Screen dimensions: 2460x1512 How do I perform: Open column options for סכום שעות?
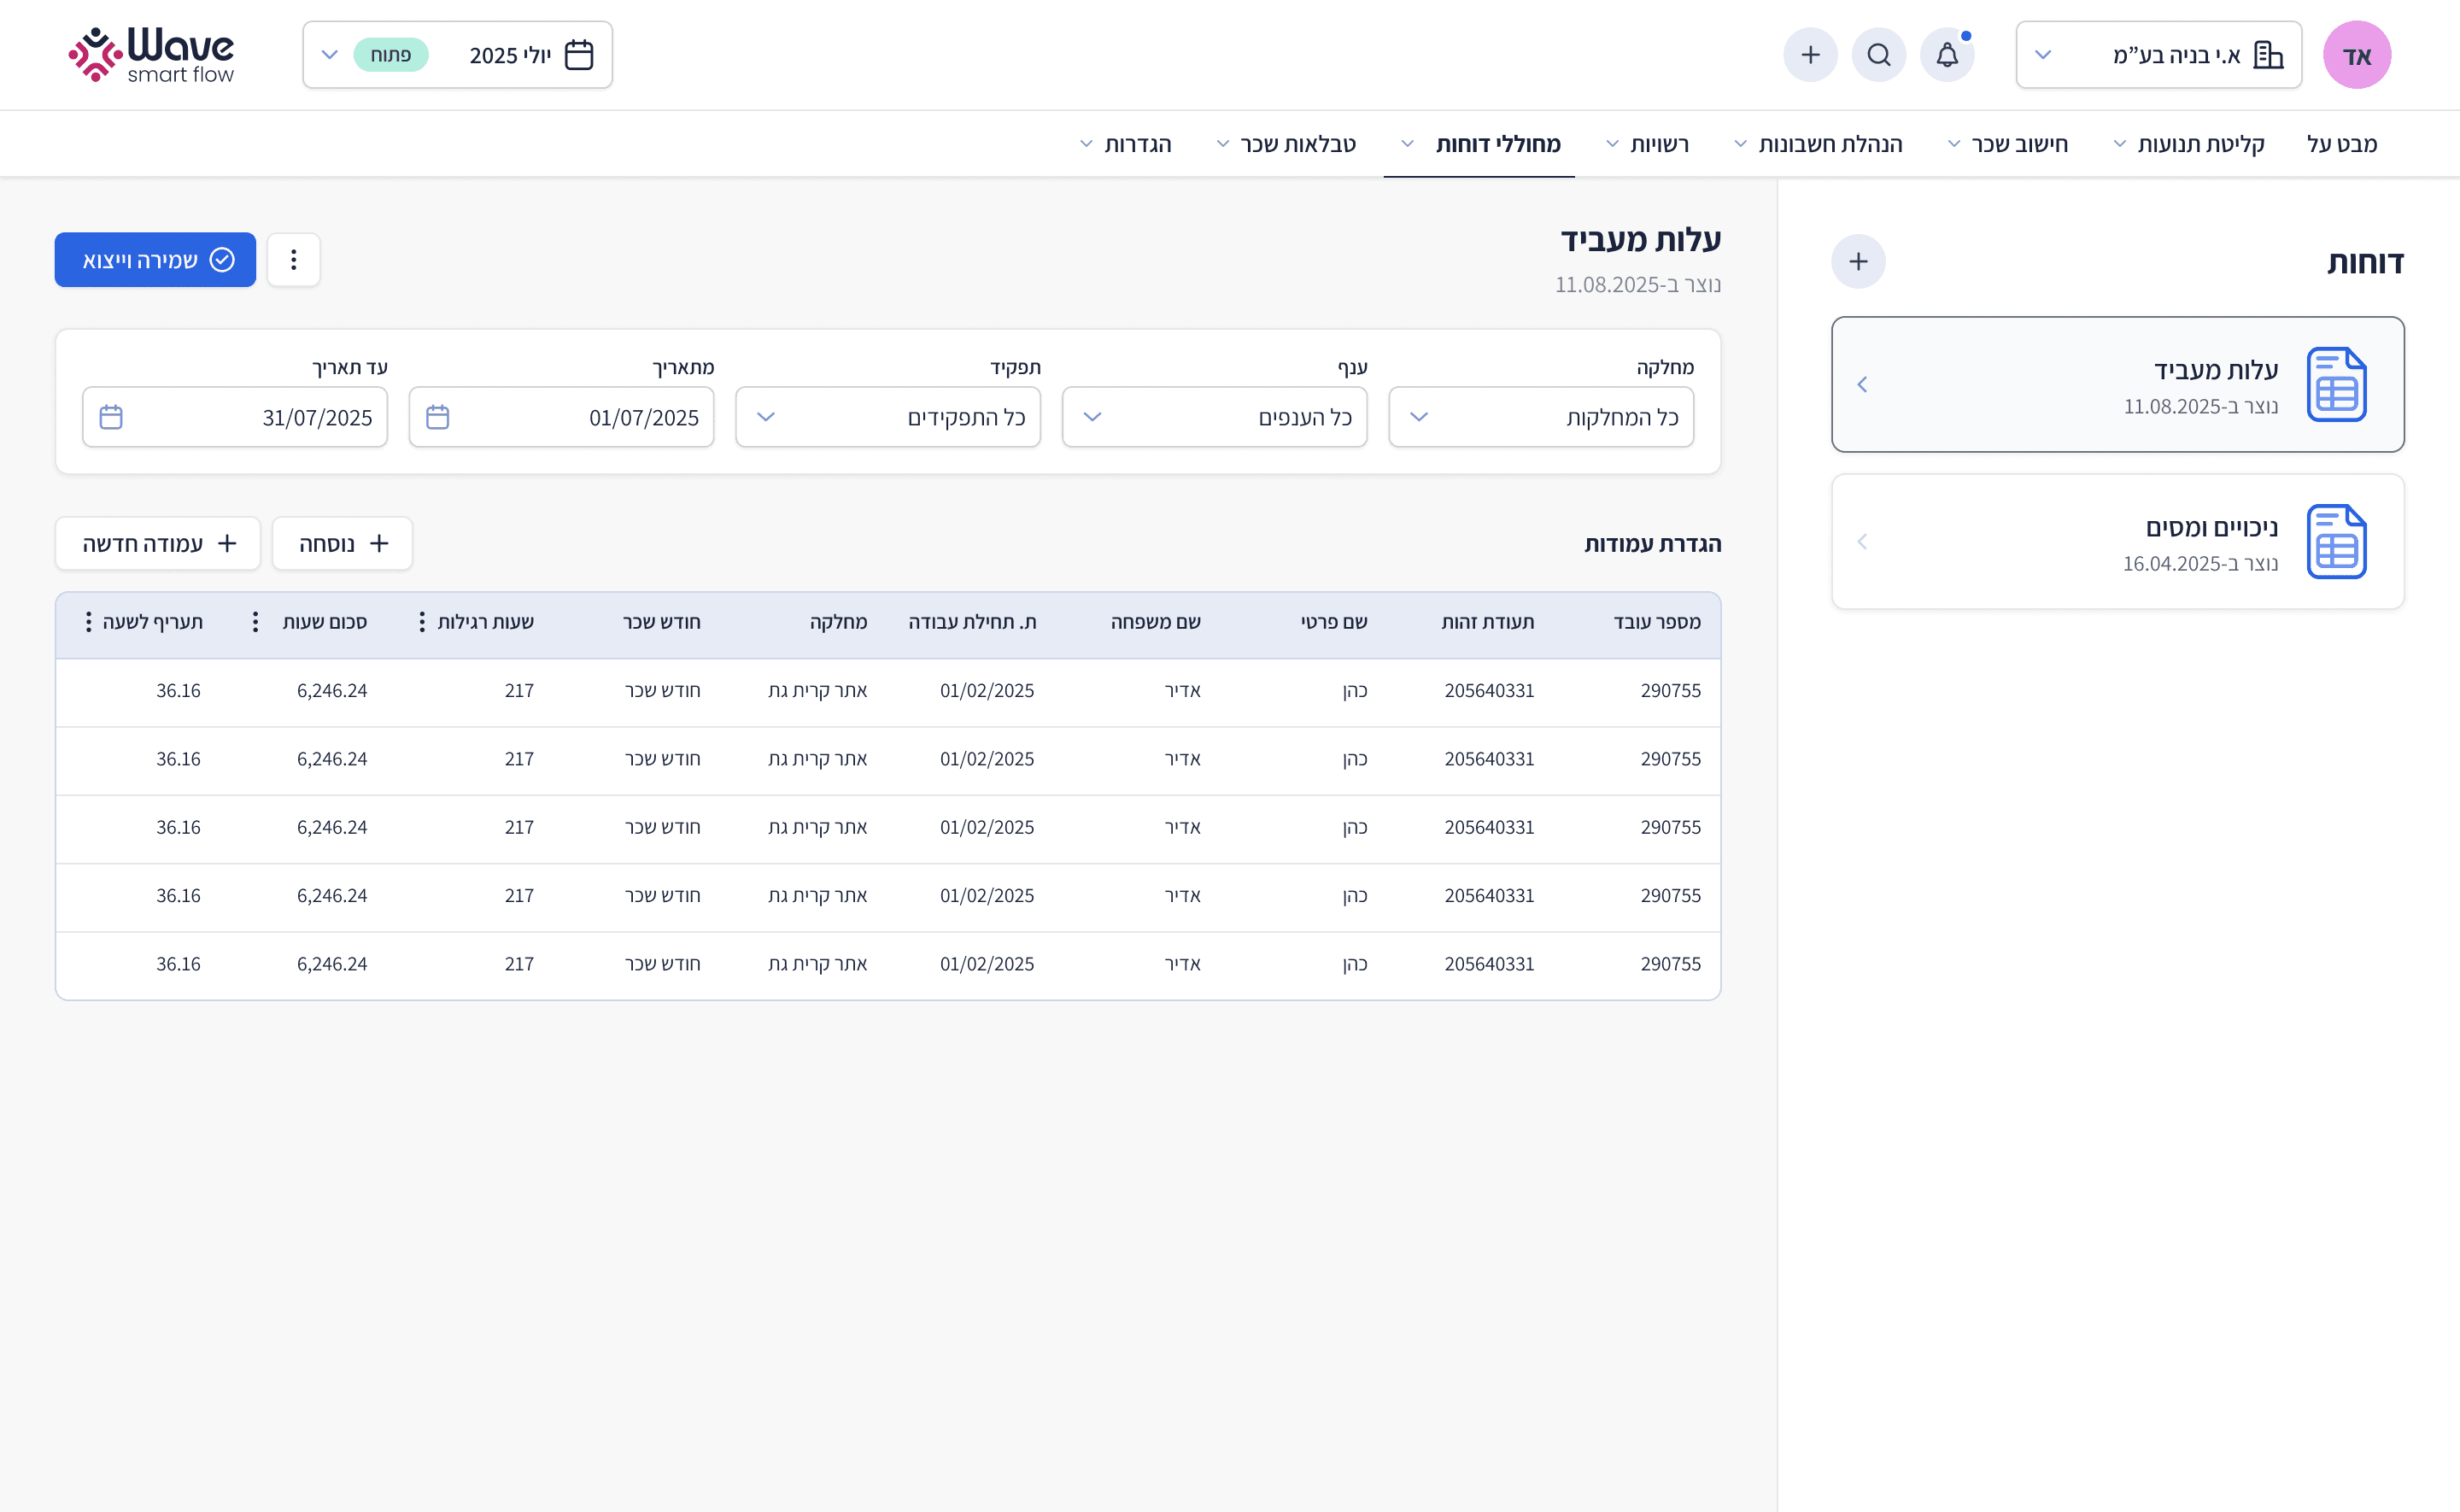point(256,622)
